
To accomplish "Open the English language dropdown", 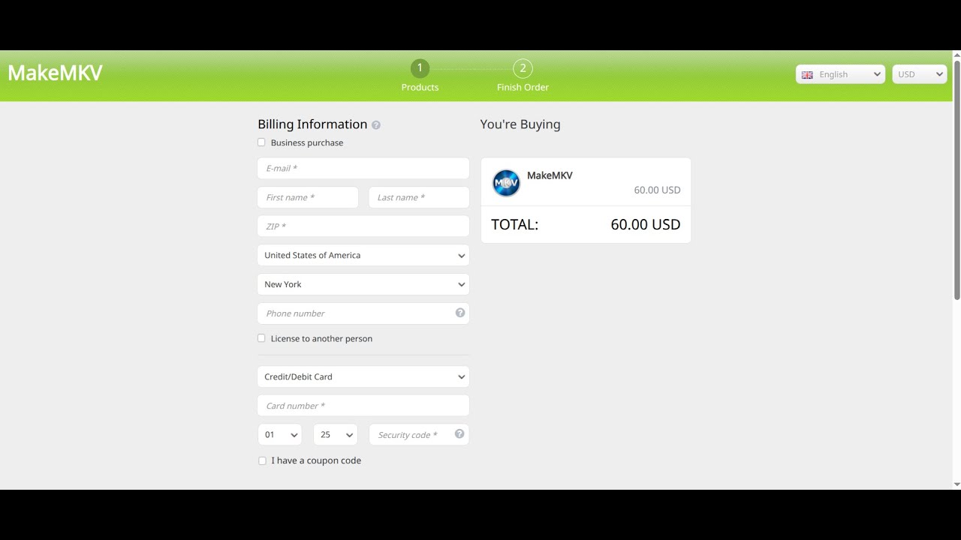I will pos(840,74).
